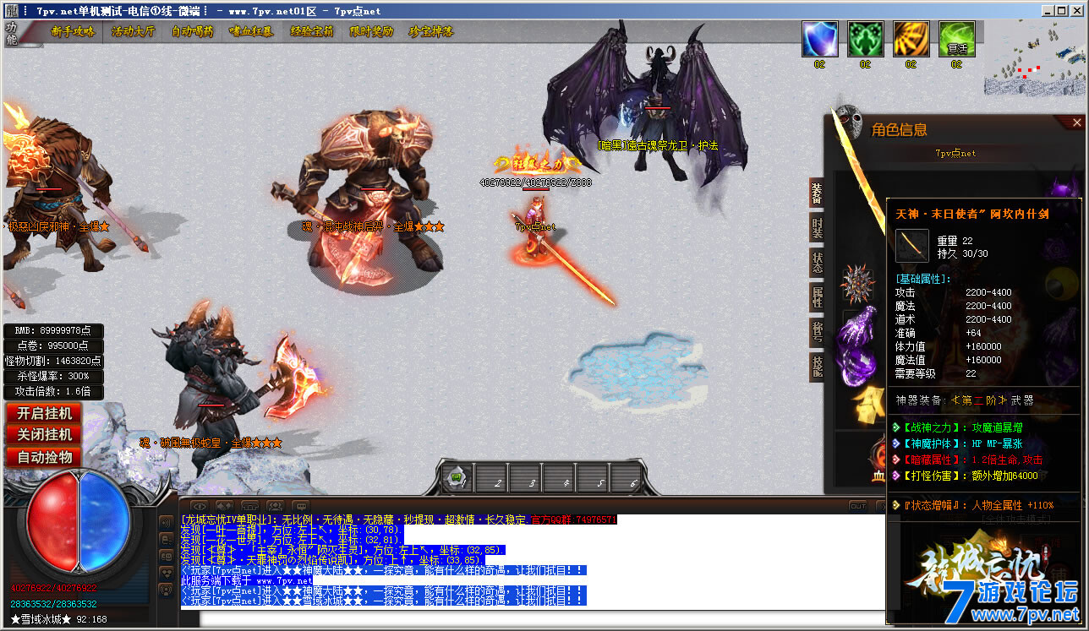The height and width of the screenshot is (631, 1089).
Task: Click the spiked orb equipment slot
Action: 856,285
